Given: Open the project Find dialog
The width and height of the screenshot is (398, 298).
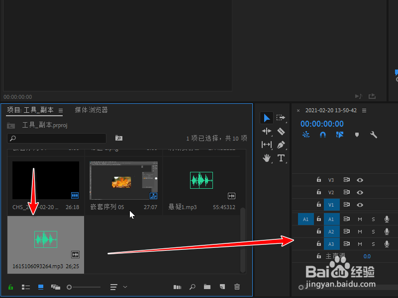Looking at the screenshot, I should pos(193,287).
